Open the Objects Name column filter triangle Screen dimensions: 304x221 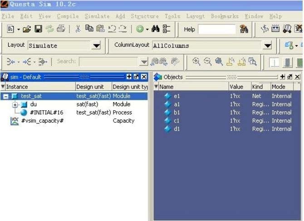coord(156,87)
